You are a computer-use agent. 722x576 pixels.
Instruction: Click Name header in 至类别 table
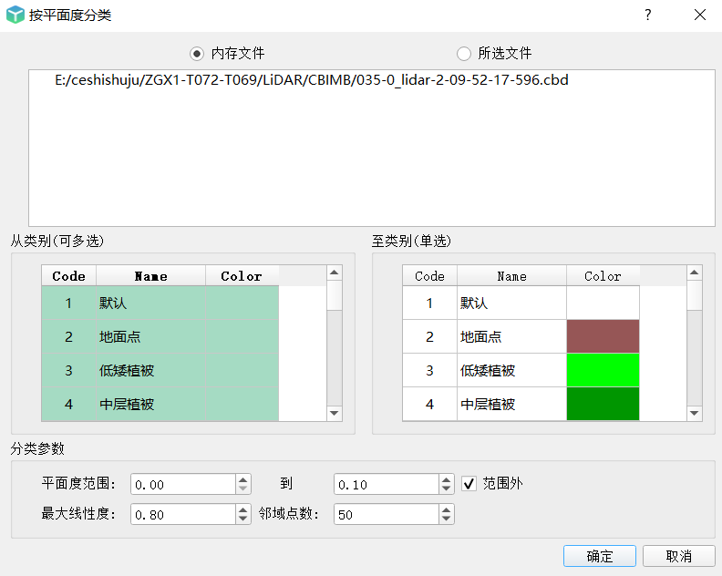[x=511, y=276]
